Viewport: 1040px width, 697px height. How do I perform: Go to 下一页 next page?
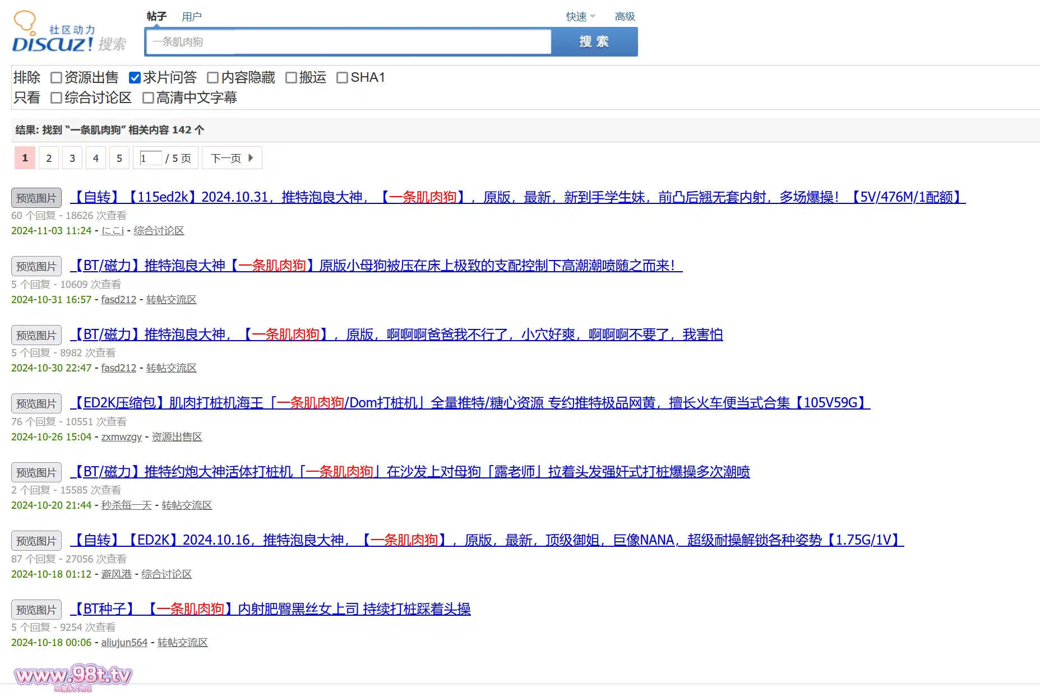point(232,158)
